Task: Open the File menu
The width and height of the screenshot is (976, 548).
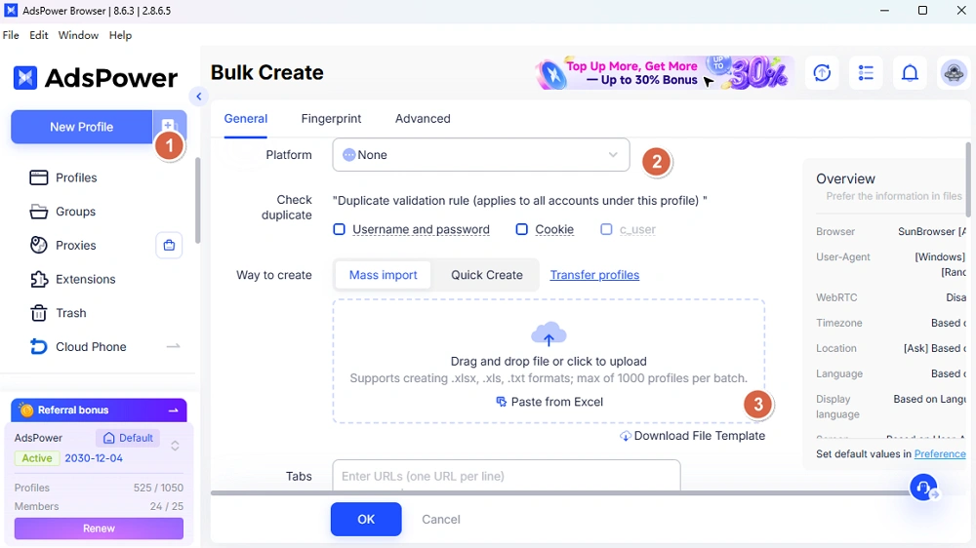Action: 11,35
